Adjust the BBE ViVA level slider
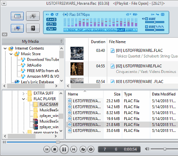 coord(155,30)
